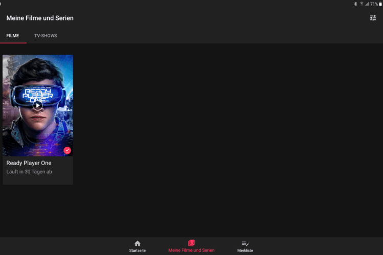The image size is (383, 255).
Task: Open the filter settings icon
Action: tap(373, 18)
